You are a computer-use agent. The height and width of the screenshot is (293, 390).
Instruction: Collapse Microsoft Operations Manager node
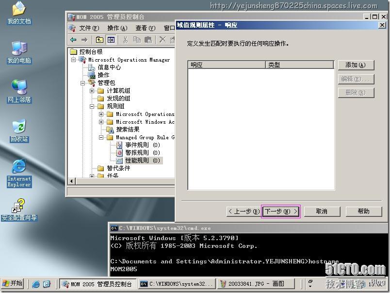[73, 60]
